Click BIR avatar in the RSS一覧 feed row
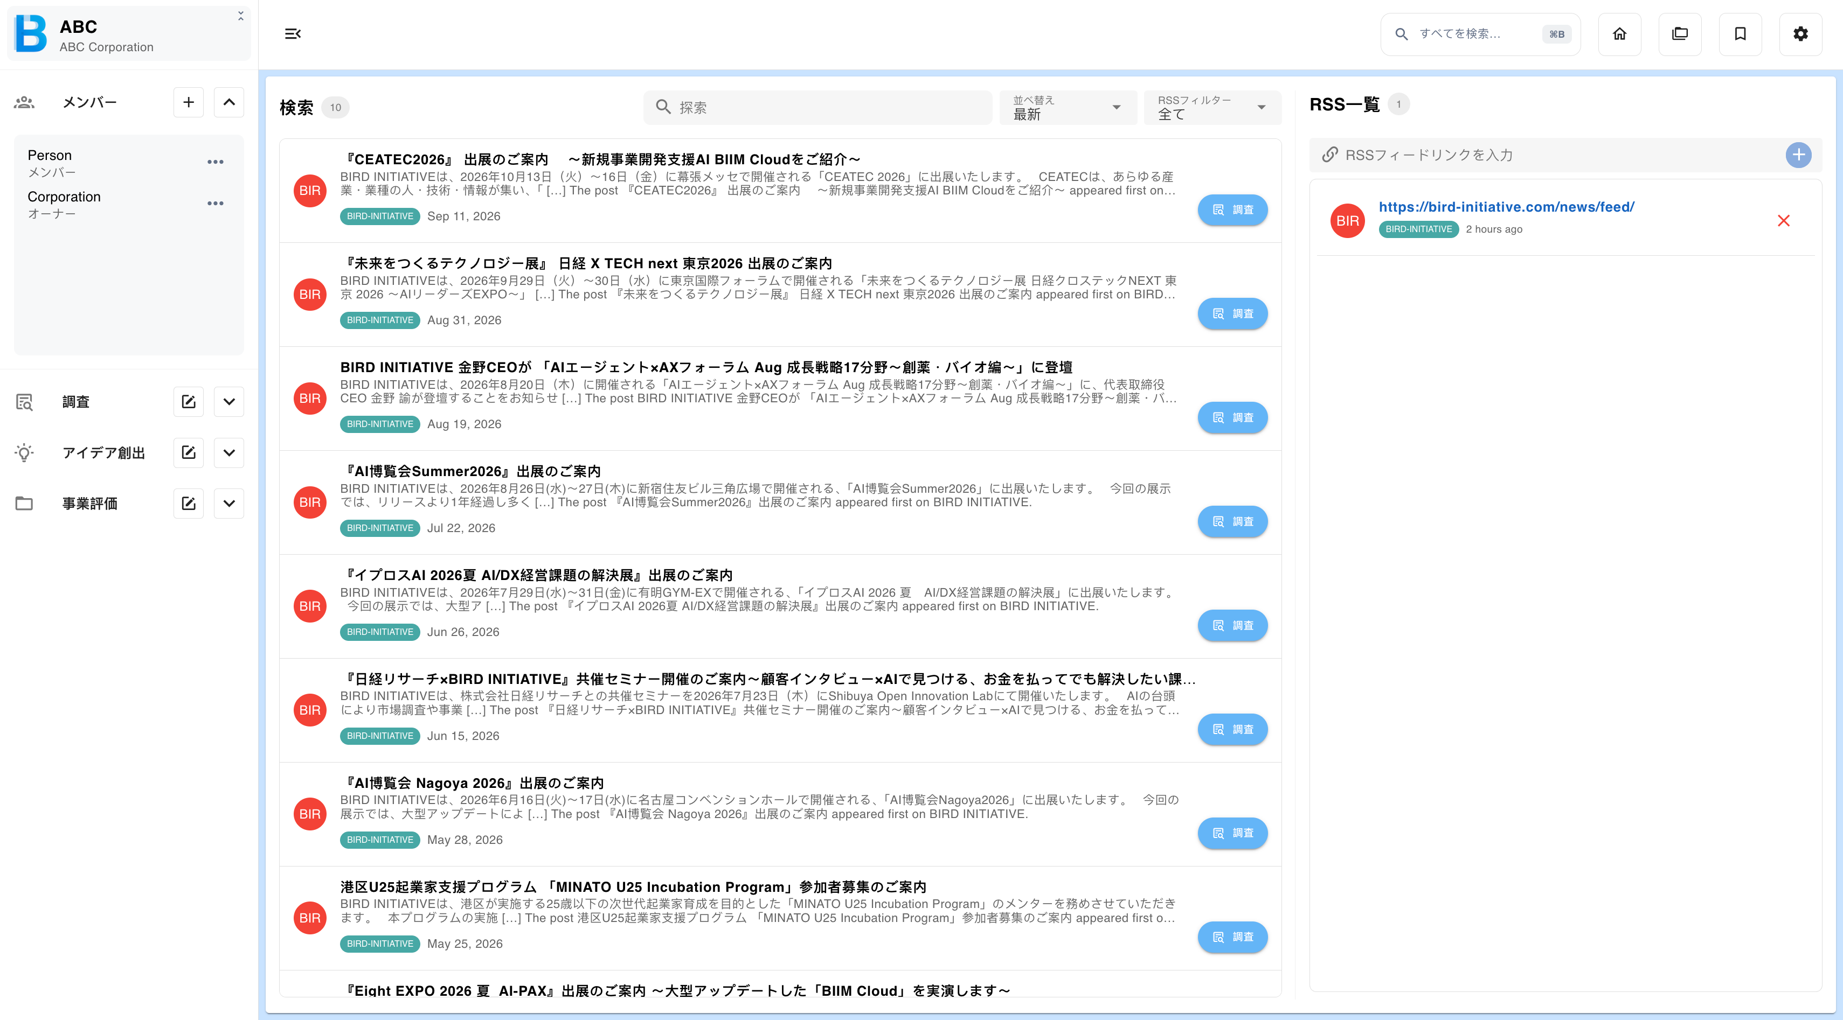This screenshot has width=1843, height=1020. [1348, 221]
